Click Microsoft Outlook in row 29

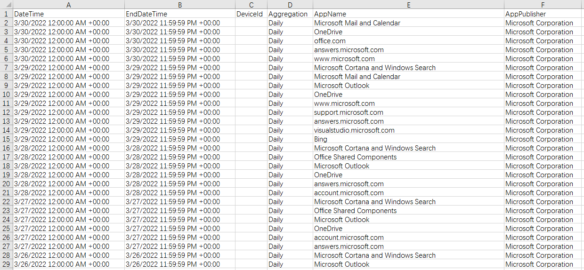(408, 264)
